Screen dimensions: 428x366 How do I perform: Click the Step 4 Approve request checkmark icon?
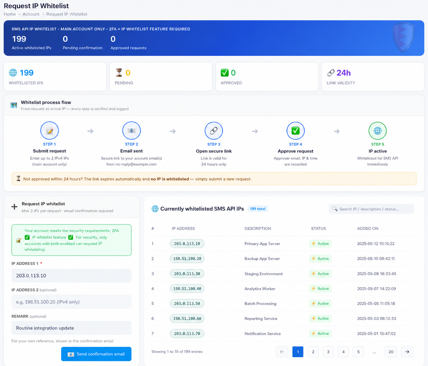click(296, 131)
